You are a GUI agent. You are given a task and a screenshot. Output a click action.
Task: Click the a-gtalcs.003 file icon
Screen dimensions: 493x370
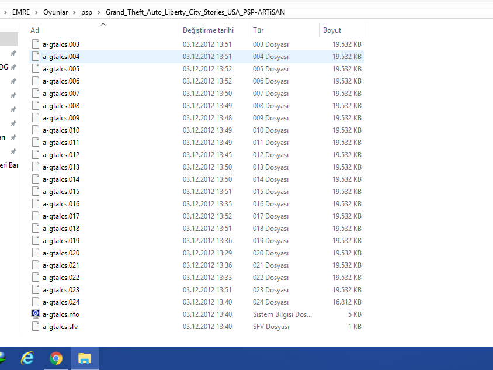pyautogui.click(x=36, y=44)
